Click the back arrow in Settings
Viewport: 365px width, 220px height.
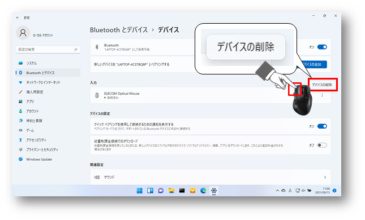click(18, 17)
